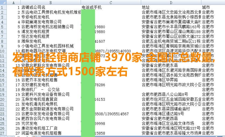Viewport: 225px width, 137px height.
Task: Click the 润蓝电源发电机组租售 cell
Action: 41,133
